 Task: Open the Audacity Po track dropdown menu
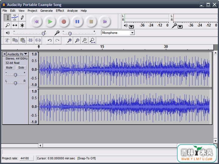point(26,54)
